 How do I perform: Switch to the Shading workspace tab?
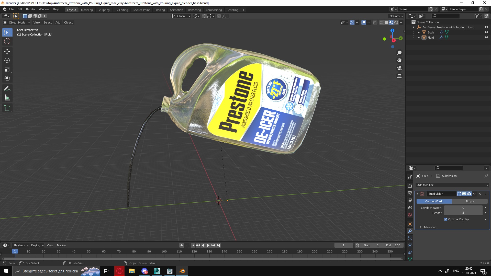(160, 10)
